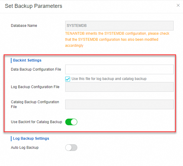Disable Use Backint for Catalog Backup switch
183x166 pixels.
click(71, 122)
